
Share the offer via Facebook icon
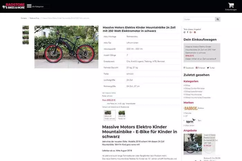click(x=188, y=32)
